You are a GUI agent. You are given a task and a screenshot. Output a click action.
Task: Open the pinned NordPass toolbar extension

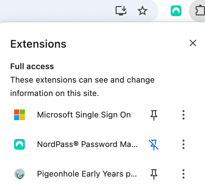(176, 11)
